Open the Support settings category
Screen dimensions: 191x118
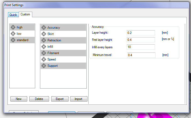point(63,66)
